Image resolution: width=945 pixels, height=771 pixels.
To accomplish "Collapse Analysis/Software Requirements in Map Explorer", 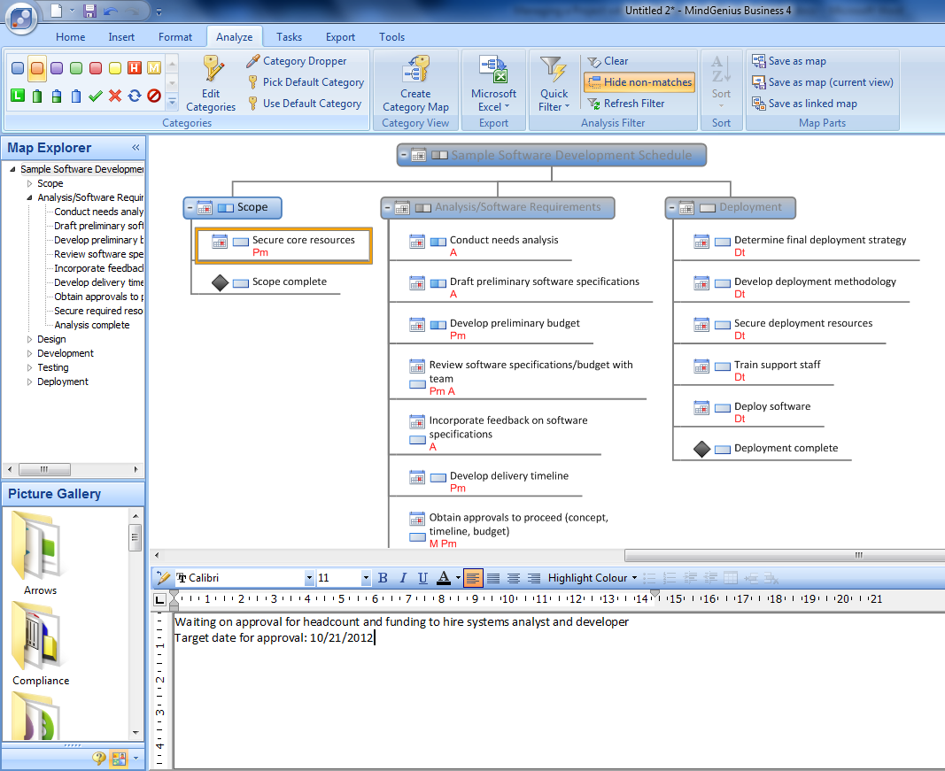I will 29,197.
